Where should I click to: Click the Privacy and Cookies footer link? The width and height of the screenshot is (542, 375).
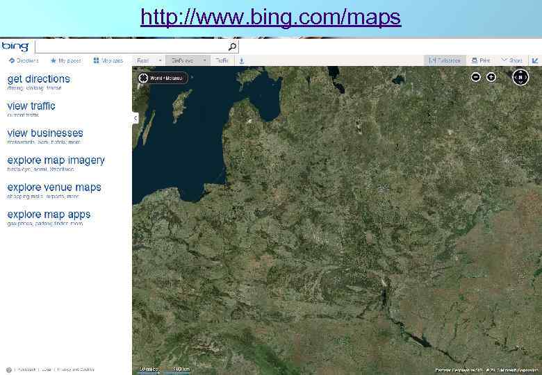75,369
